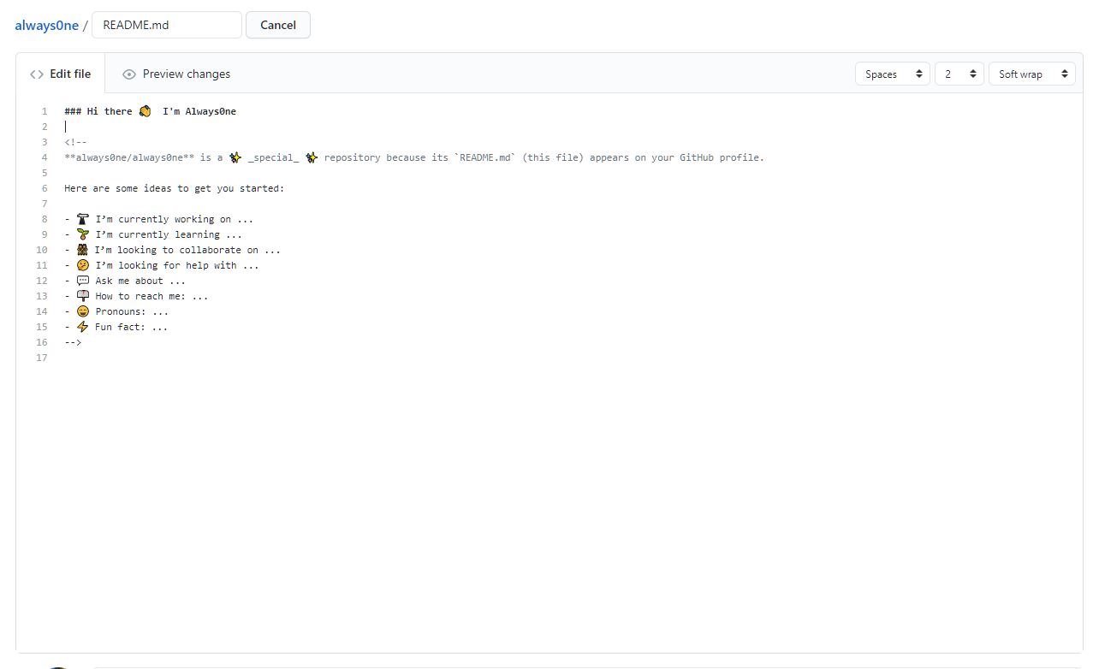The height and width of the screenshot is (669, 1105).
Task: Place cursor in "I'm Always0ne" text
Action: click(199, 111)
